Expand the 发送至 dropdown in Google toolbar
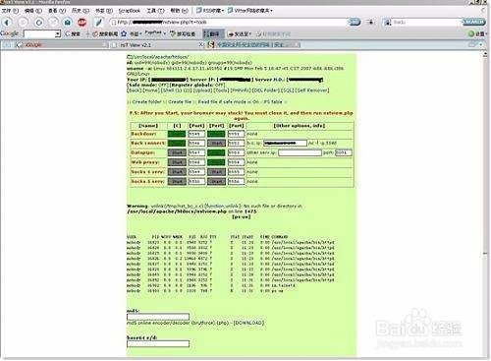This screenshot has height=361, width=491. click(240, 33)
